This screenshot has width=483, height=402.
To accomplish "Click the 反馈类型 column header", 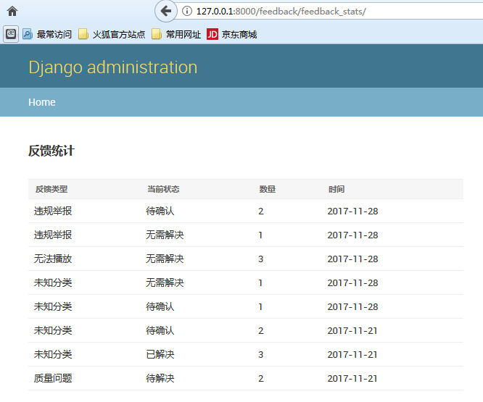I will pyautogui.click(x=51, y=189).
